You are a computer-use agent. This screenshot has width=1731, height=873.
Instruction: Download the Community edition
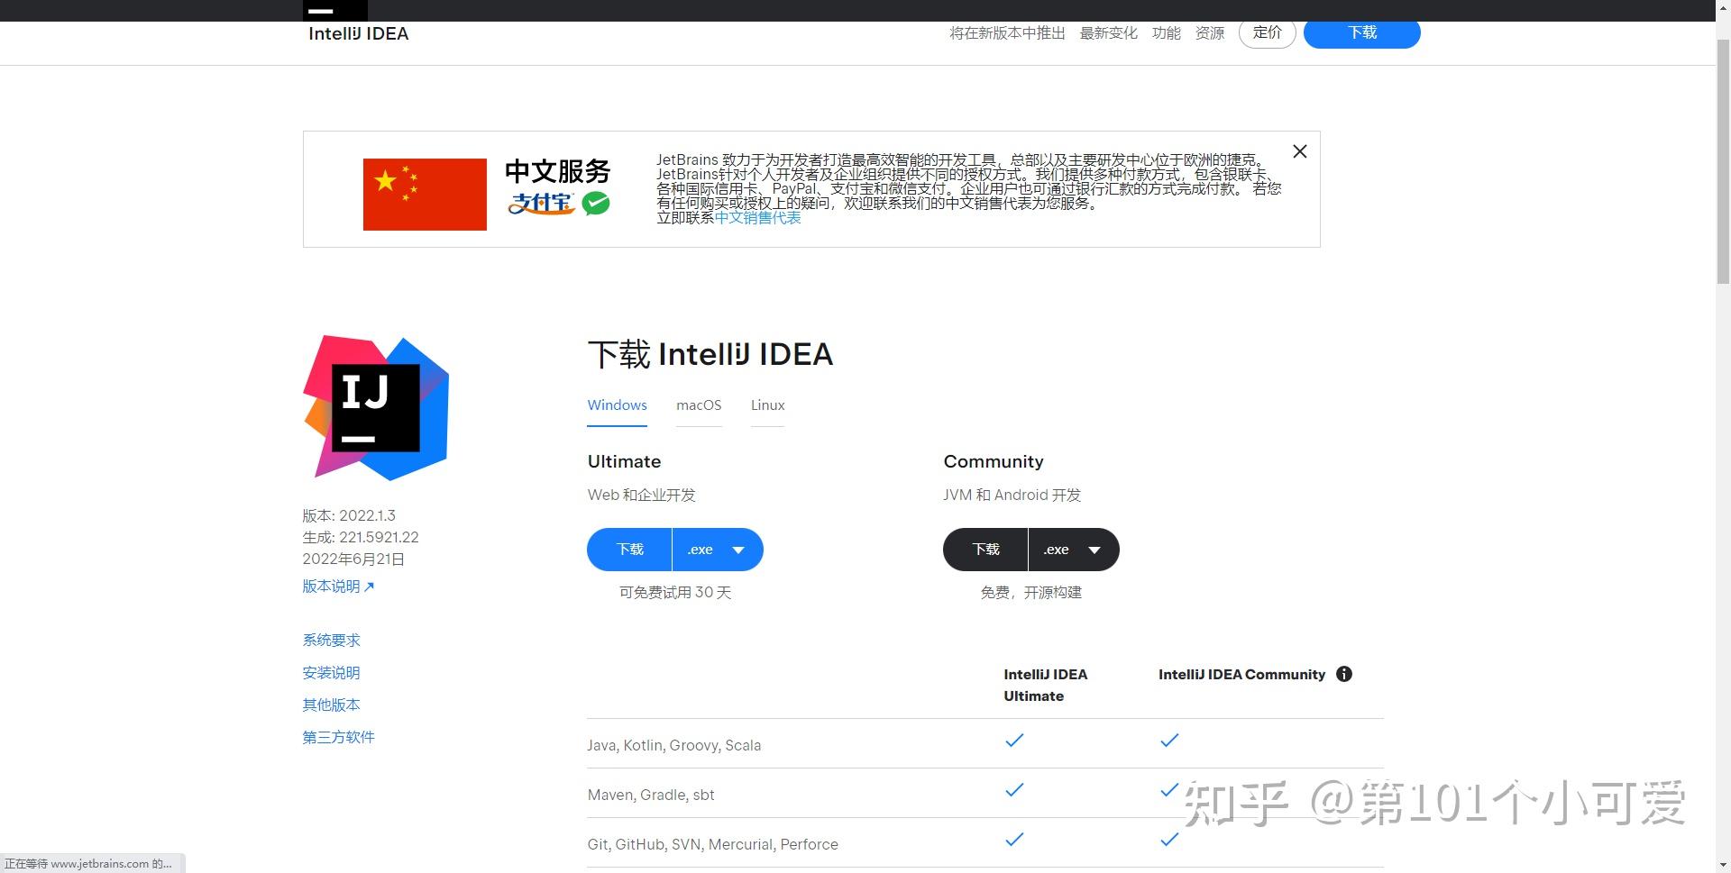coord(985,549)
